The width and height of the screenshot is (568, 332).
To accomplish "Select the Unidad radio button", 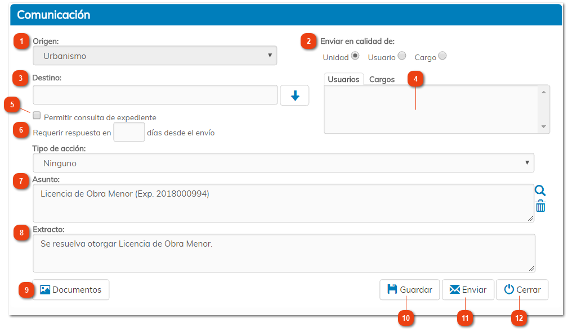I will click(x=356, y=56).
